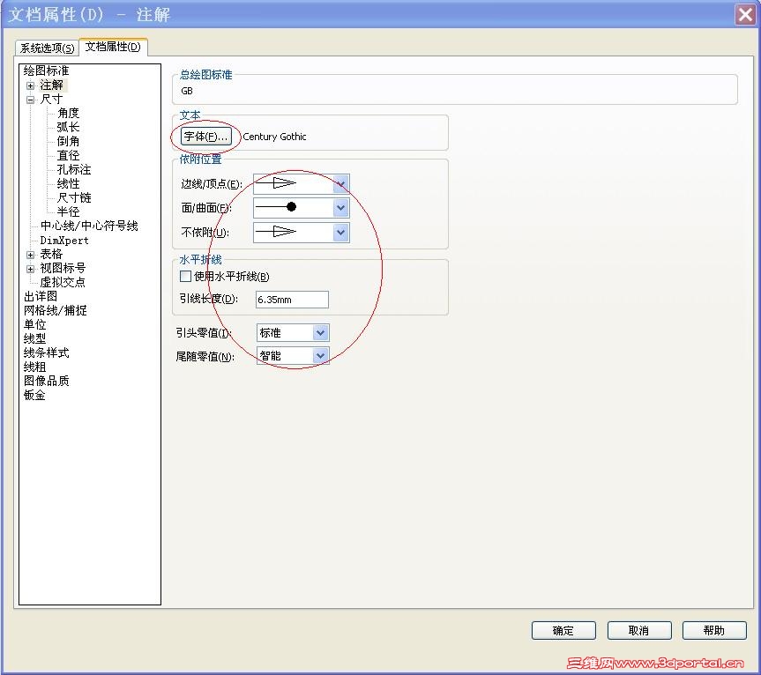Click the 引线长度 input field
The width and height of the screenshot is (761, 675).
tap(292, 300)
